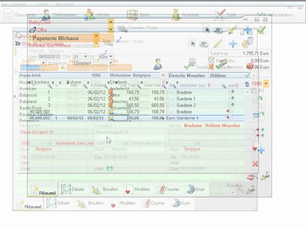
Task: Switch to Brouillon tab in Offre window
Action: pyautogui.click(x=105, y=189)
